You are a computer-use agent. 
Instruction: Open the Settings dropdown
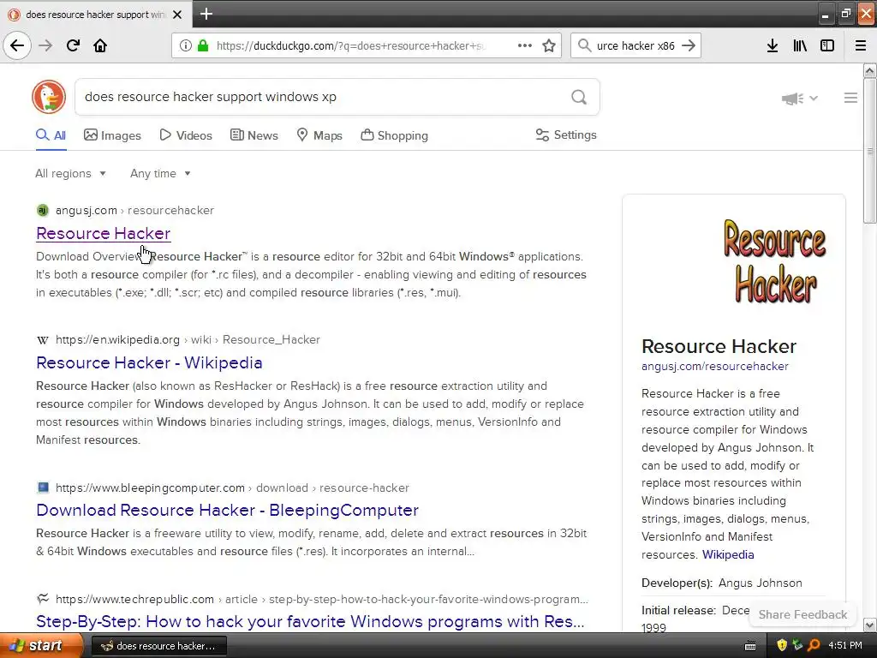coord(566,135)
